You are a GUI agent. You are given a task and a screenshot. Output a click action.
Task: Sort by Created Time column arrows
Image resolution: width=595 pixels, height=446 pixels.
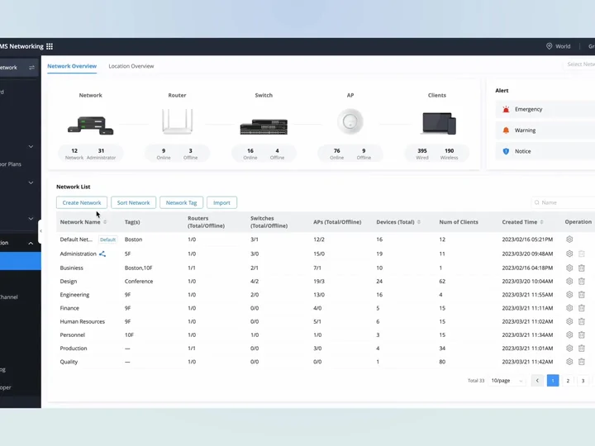tap(541, 222)
